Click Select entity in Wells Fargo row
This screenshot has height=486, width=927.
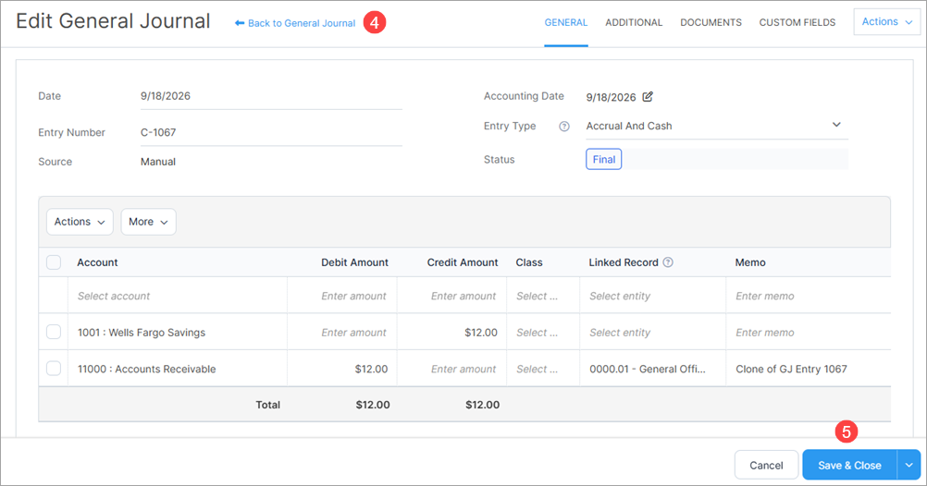[652, 333]
